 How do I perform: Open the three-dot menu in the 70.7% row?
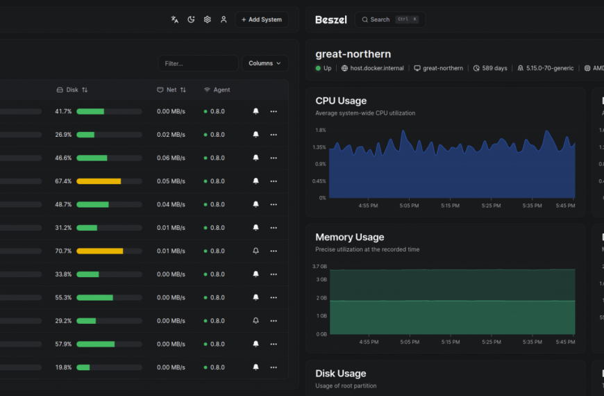coord(274,251)
